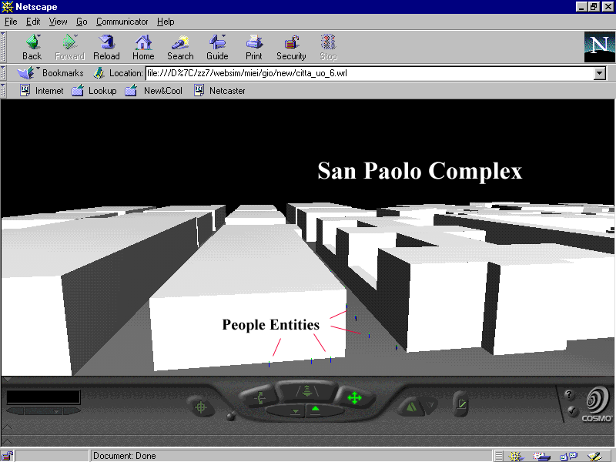Open Discussion Groups from the component bar
This screenshot has height=462, width=616.
coord(568,456)
